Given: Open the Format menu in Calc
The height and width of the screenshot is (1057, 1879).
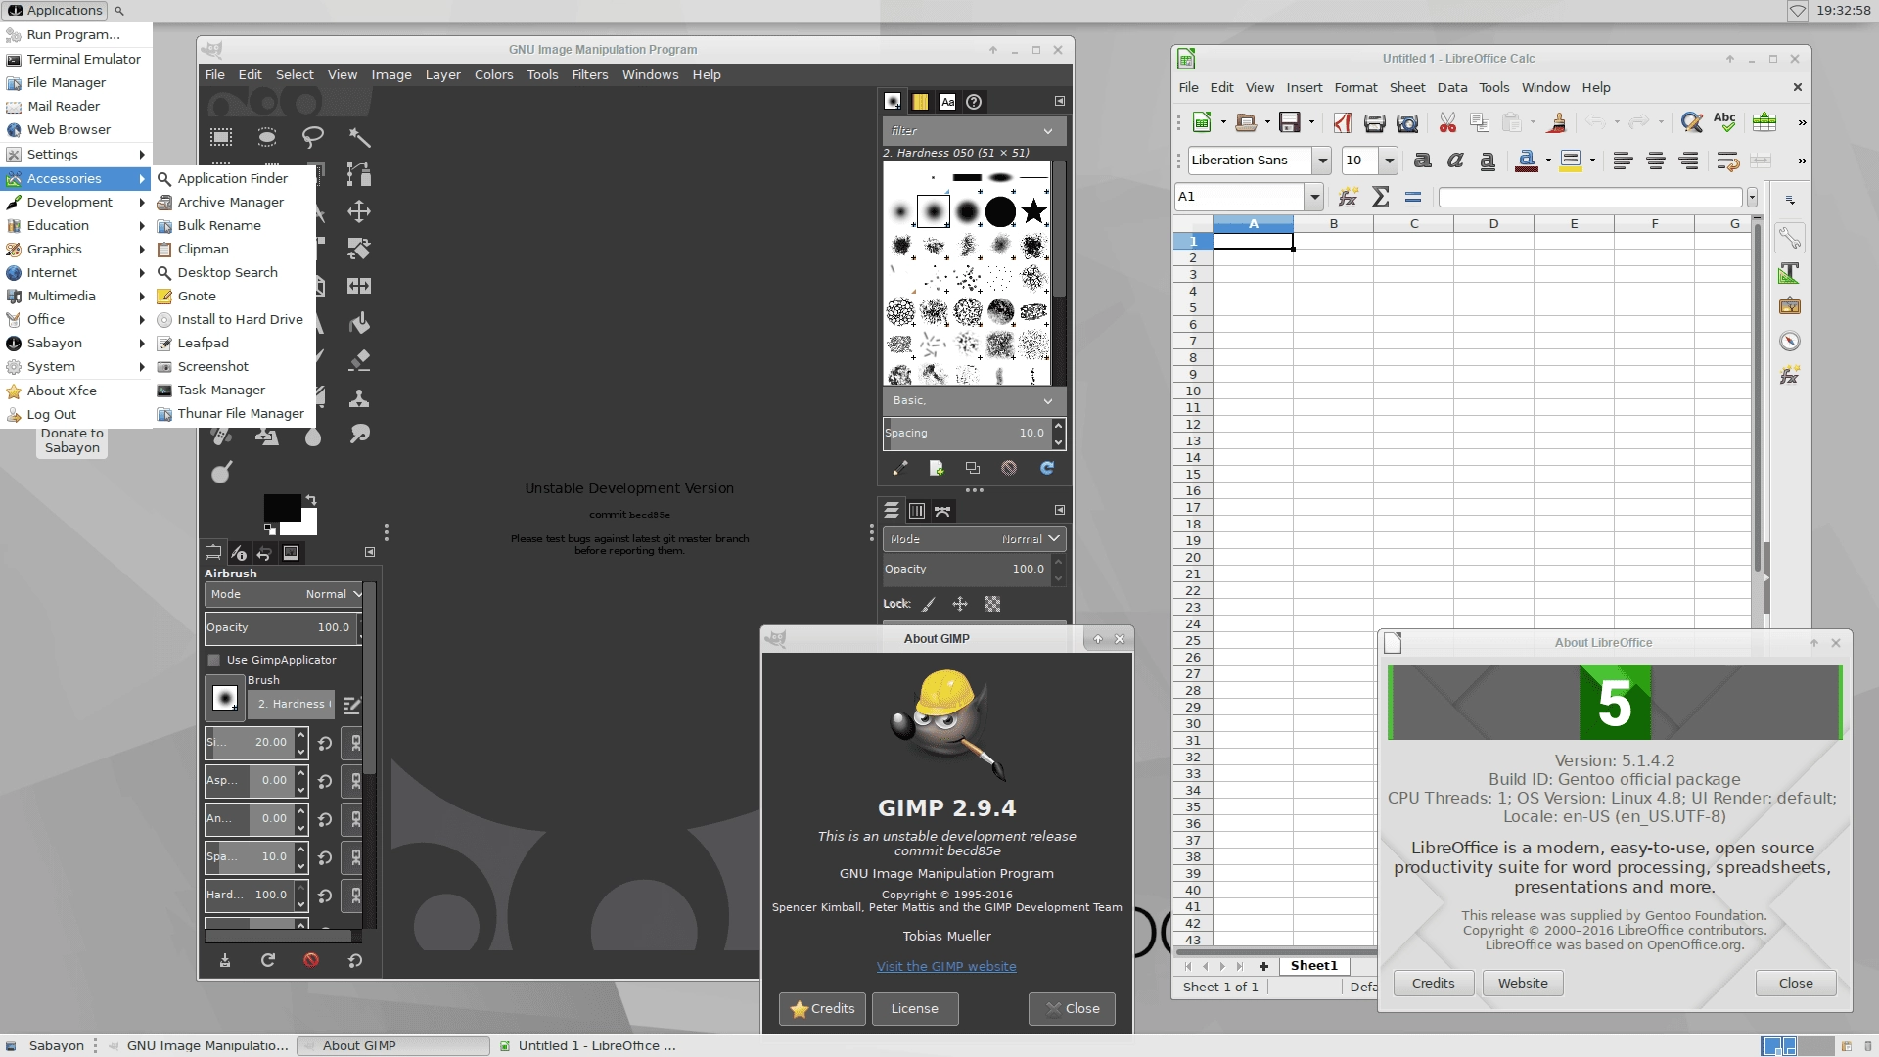Looking at the screenshot, I should pos(1355,87).
